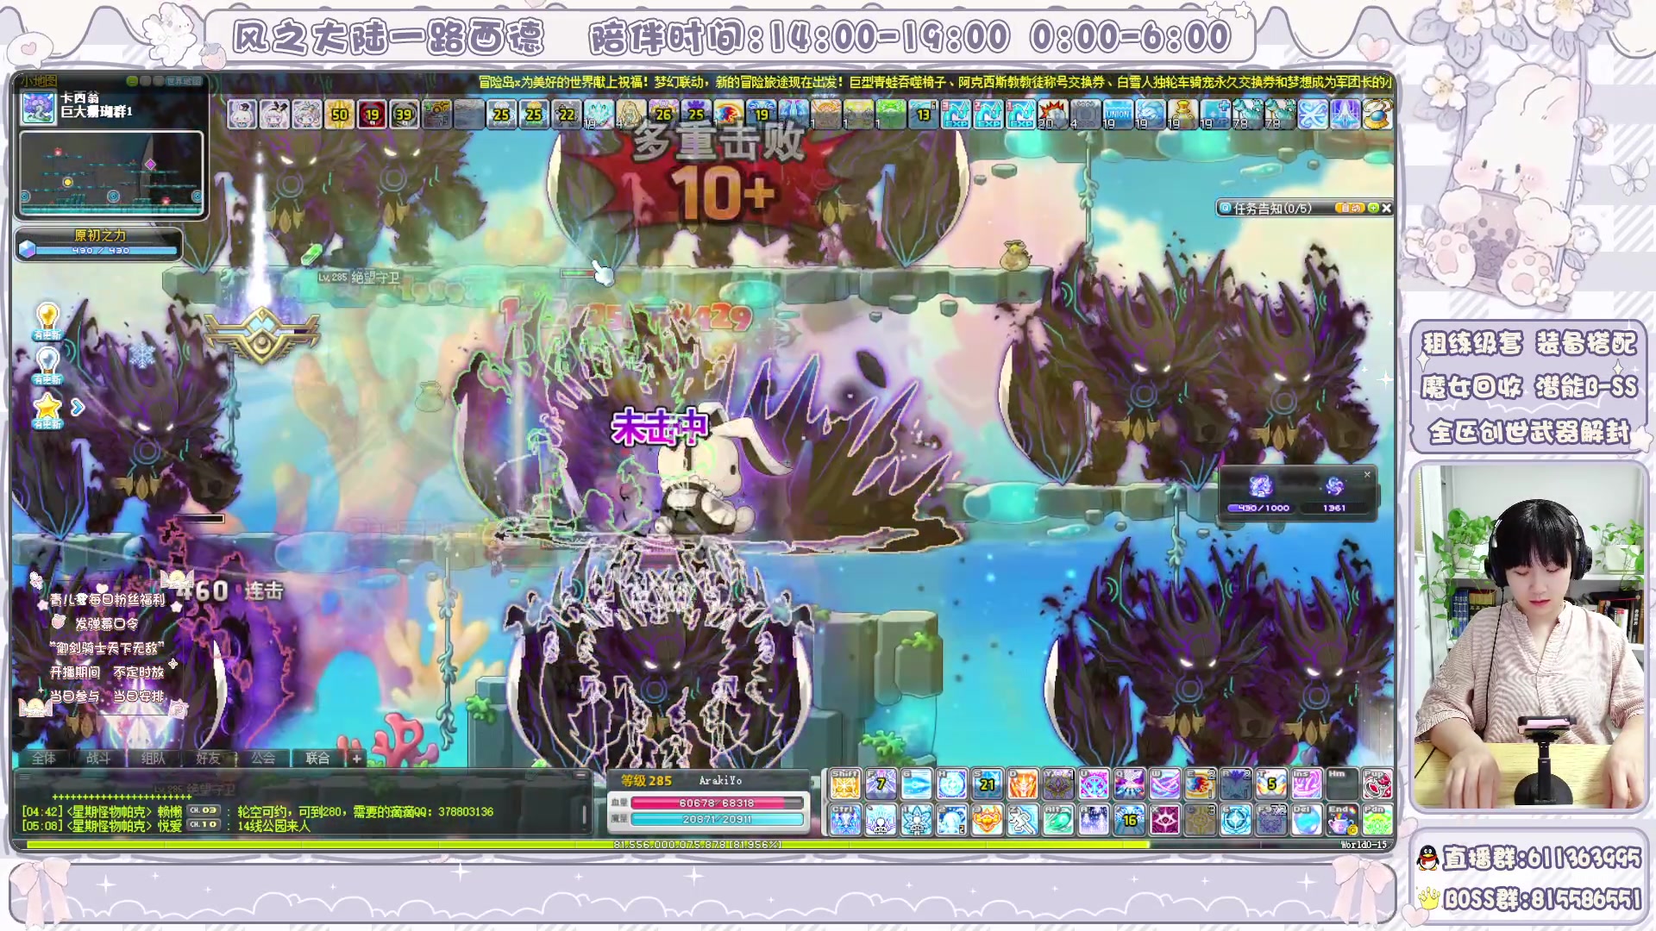Click the MP bar 20871/20911
Screen dimensions: 1656x931
717,819
